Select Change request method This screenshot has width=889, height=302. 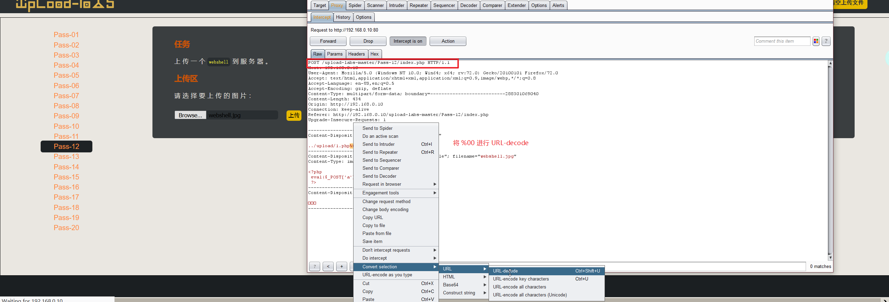(396, 202)
